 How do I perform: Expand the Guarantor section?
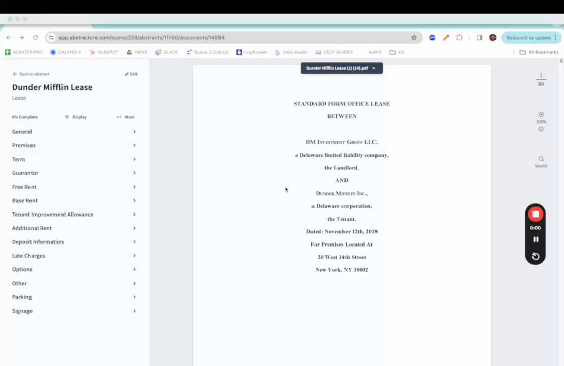(74, 173)
